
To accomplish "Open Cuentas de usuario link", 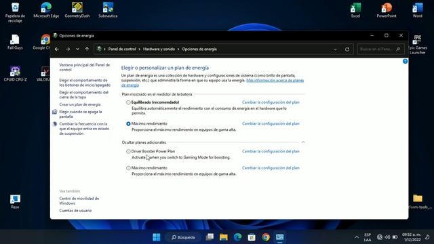I will [75, 211].
